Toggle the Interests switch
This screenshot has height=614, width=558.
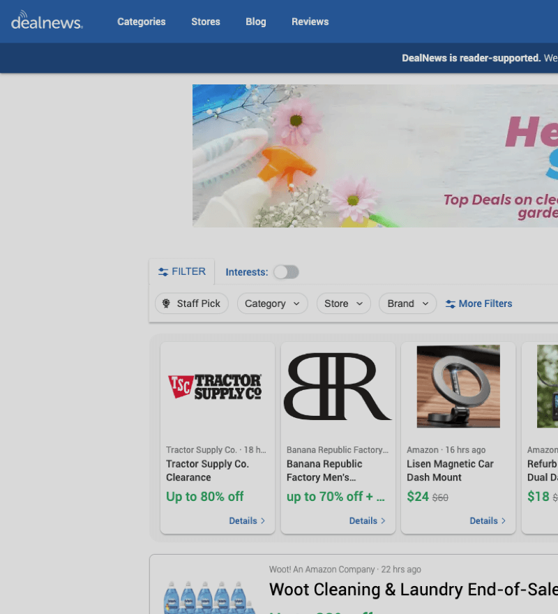pyautogui.click(x=286, y=272)
